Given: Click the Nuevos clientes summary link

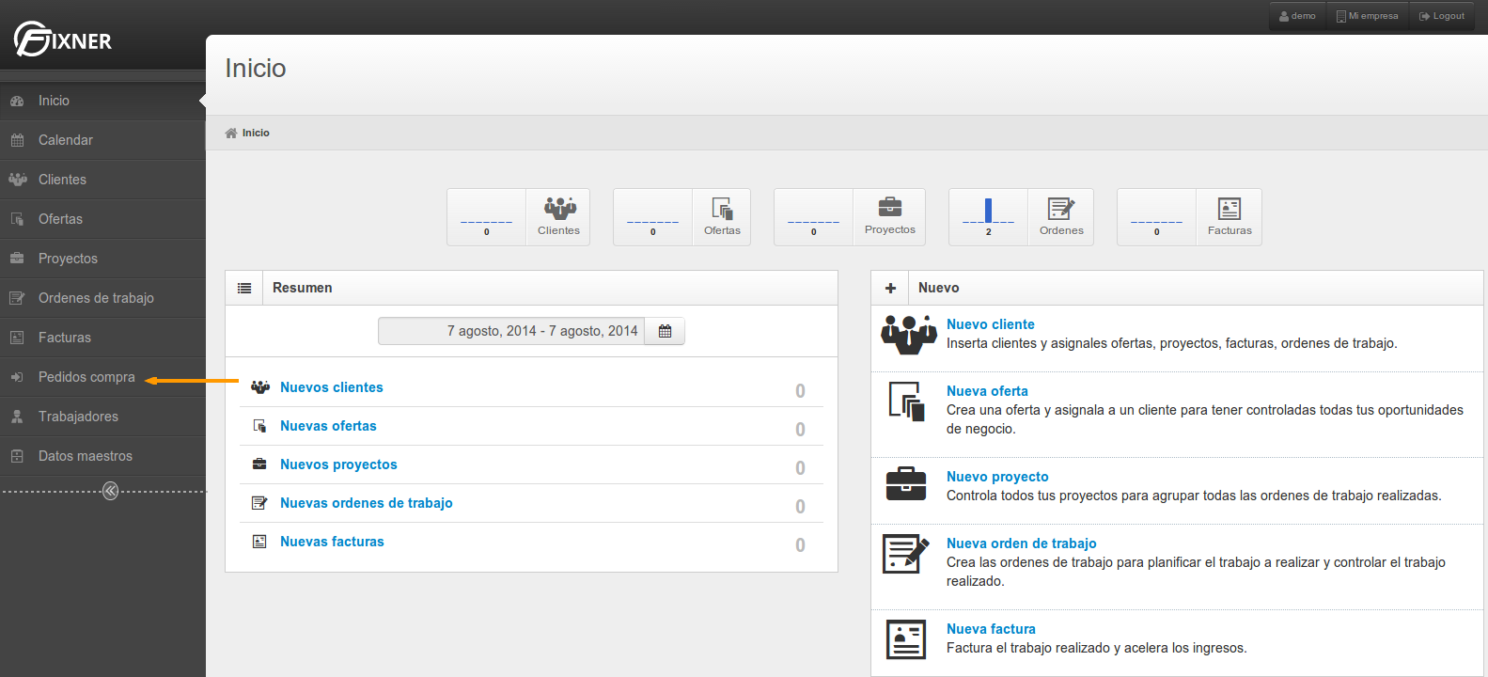Looking at the screenshot, I should pos(331,387).
